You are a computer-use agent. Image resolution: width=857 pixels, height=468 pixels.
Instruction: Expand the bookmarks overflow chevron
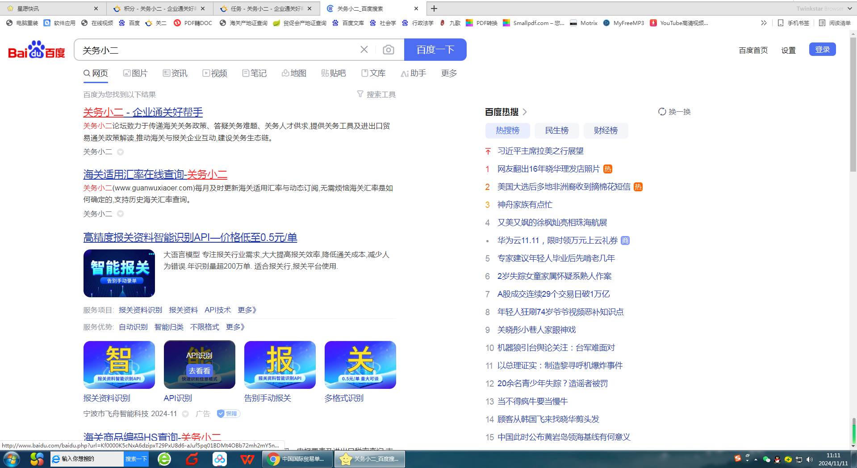point(764,23)
